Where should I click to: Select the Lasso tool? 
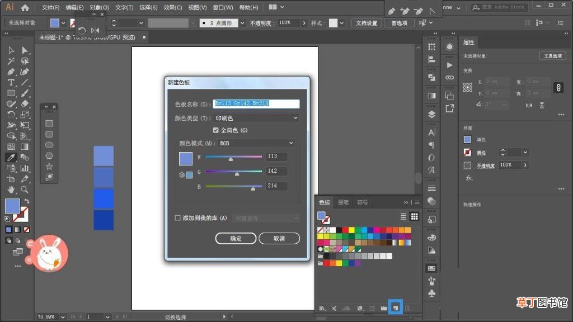[x=25, y=61]
